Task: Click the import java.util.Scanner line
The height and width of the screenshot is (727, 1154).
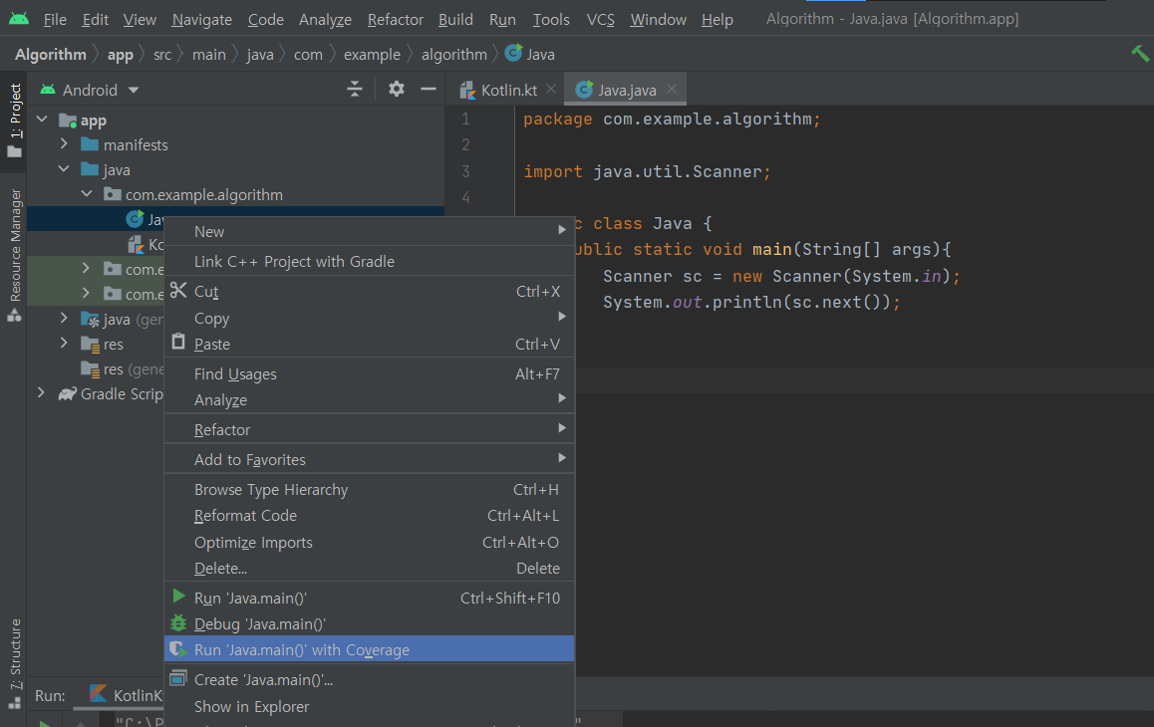Action: [x=647, y=171]
